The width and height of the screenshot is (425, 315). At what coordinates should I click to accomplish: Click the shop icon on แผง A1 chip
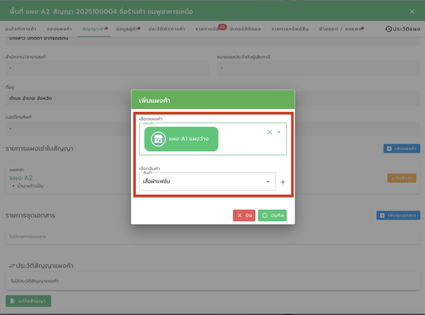click(x=158, y=139)
